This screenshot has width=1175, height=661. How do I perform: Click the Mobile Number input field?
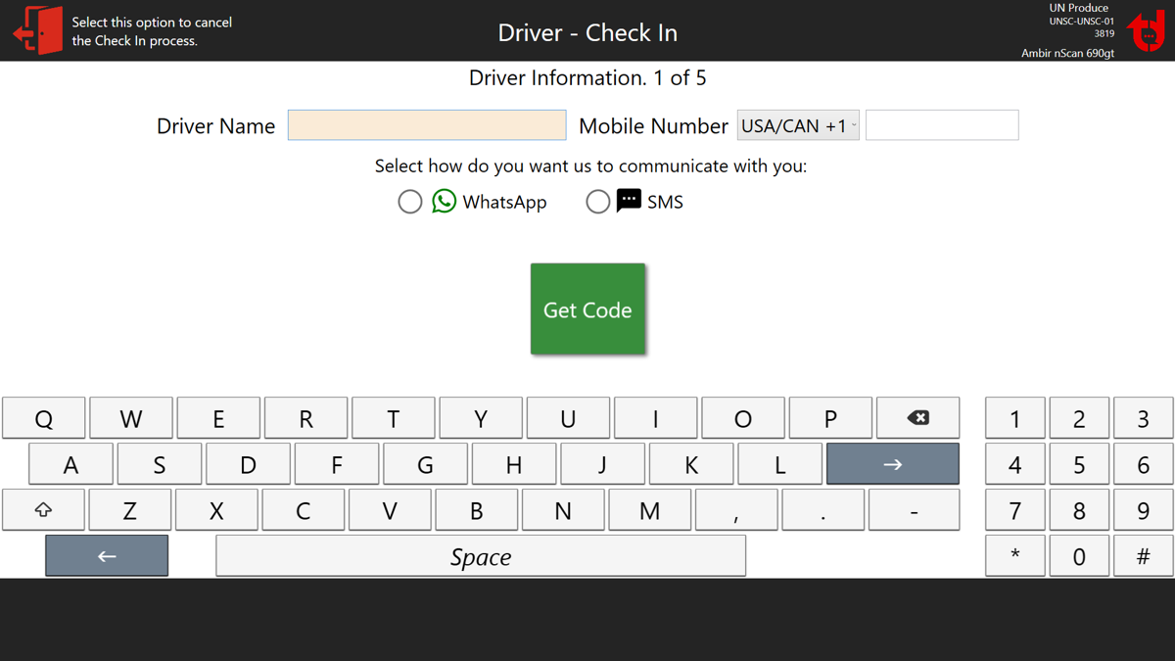tap(942, 125)
